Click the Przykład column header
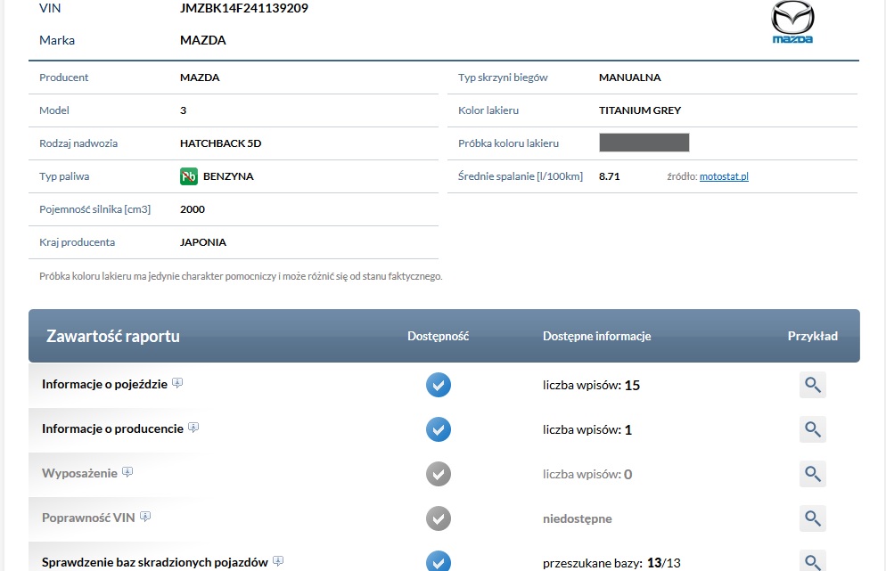This screenshot has height=571, width=886. coord(812,337)
